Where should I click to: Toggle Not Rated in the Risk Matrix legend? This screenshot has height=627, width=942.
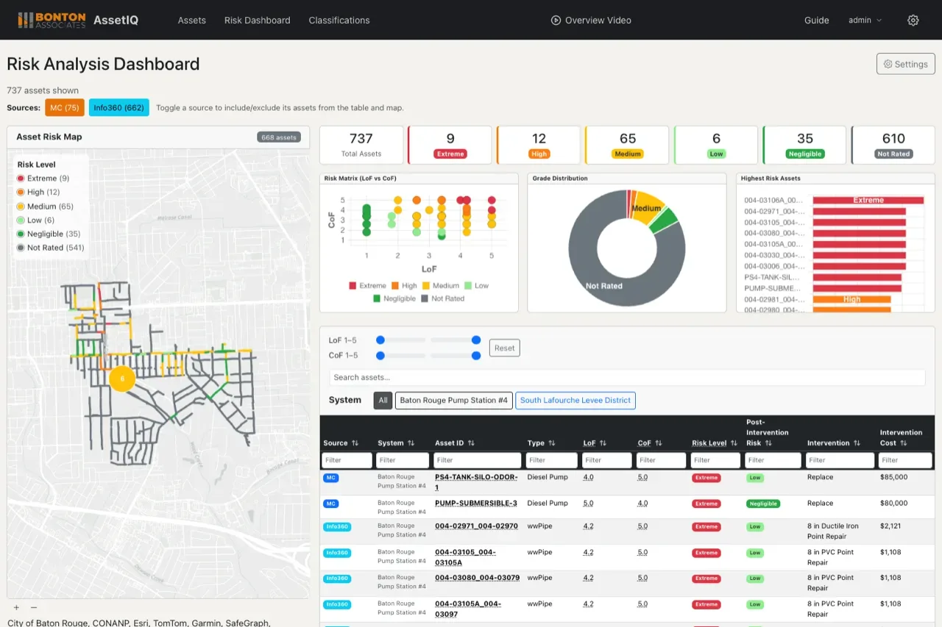tap(443, 298)
